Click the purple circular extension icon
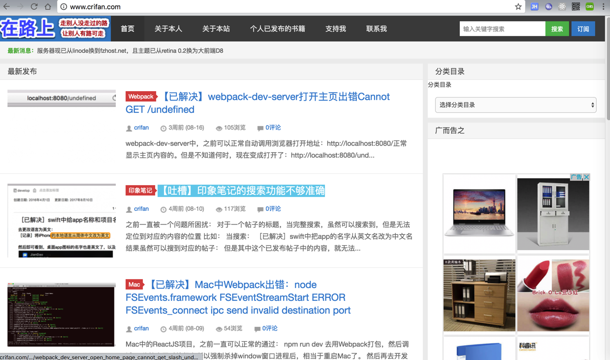610x360 pixels. click(x=548, y=7)
